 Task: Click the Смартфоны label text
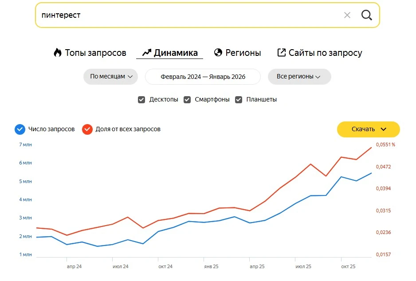(x=212, y=100)
